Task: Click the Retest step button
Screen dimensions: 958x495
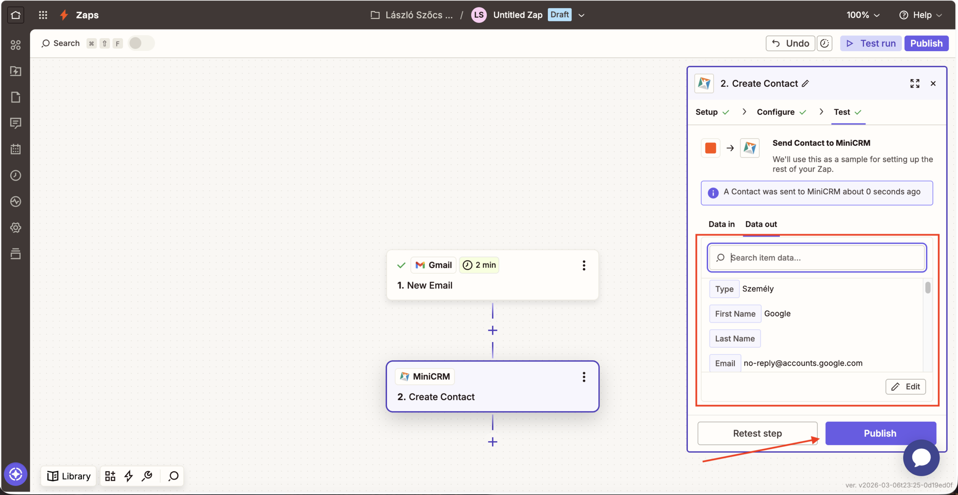Action: pos(757,433)
